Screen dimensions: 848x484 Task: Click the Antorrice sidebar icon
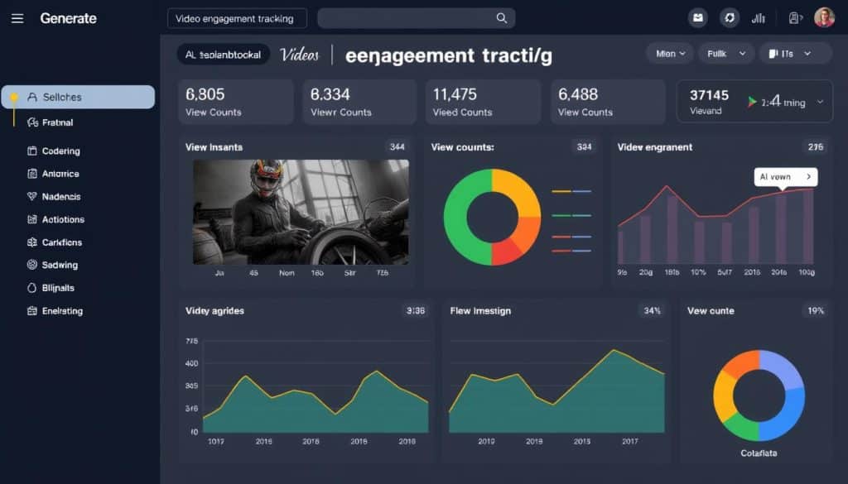tap(32, 174)
